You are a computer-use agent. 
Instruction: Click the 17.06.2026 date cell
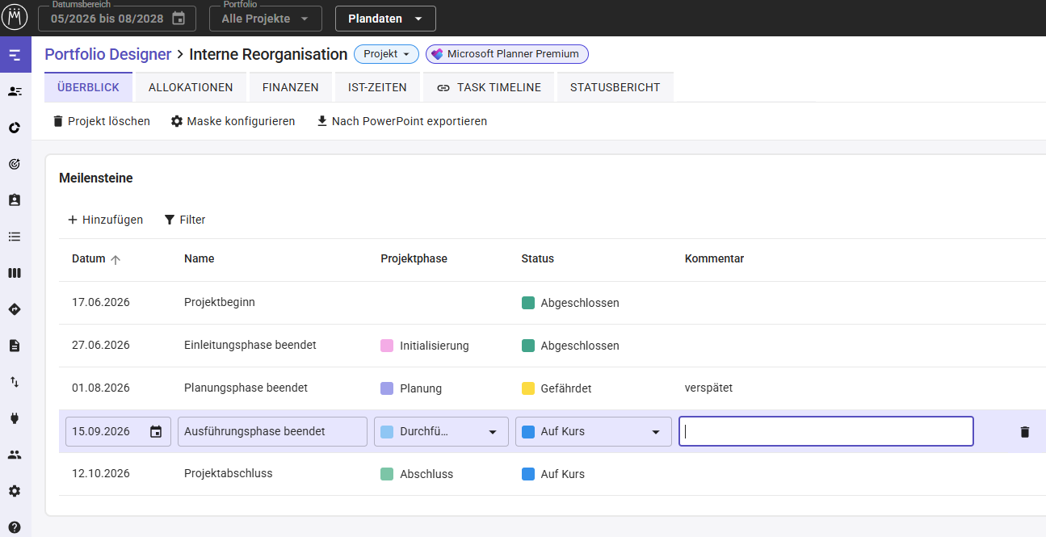pyautogui.click(x=101, y=302)
